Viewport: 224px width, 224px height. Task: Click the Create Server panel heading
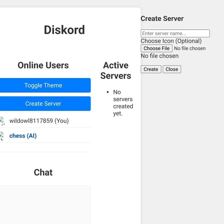162,19
